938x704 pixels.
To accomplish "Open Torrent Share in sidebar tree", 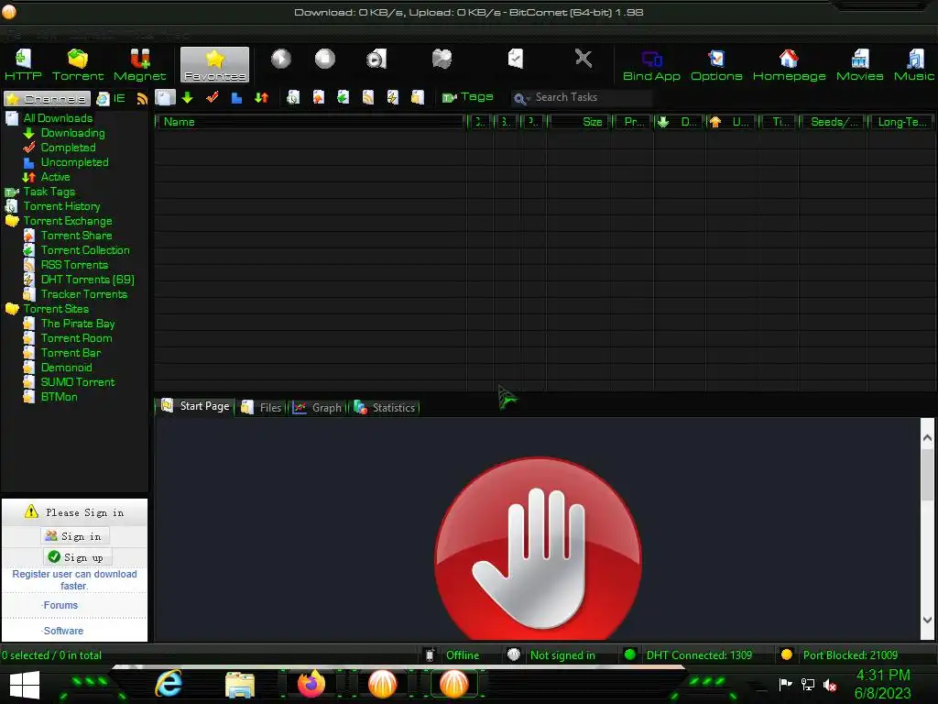I will tap(77, 236).
